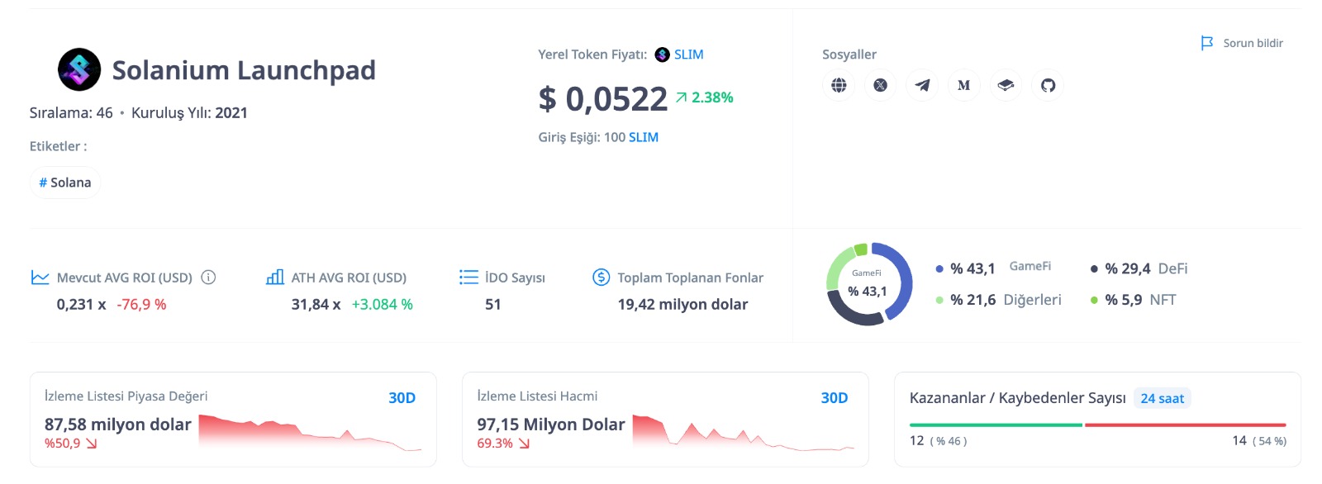Select the dark DeFi legend dot
The image size is (1322, 484).
[1094, 268]
